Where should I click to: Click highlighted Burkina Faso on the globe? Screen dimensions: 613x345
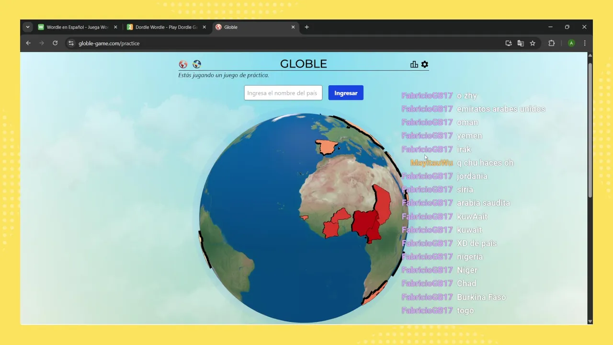342,216
